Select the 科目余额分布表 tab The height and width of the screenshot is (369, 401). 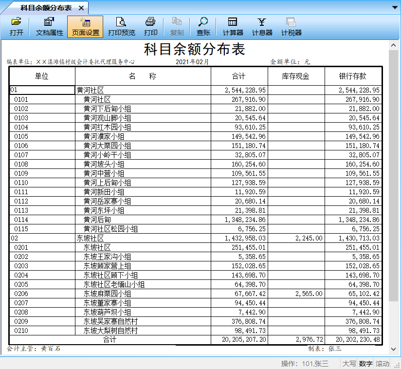(x=46, y=8)
